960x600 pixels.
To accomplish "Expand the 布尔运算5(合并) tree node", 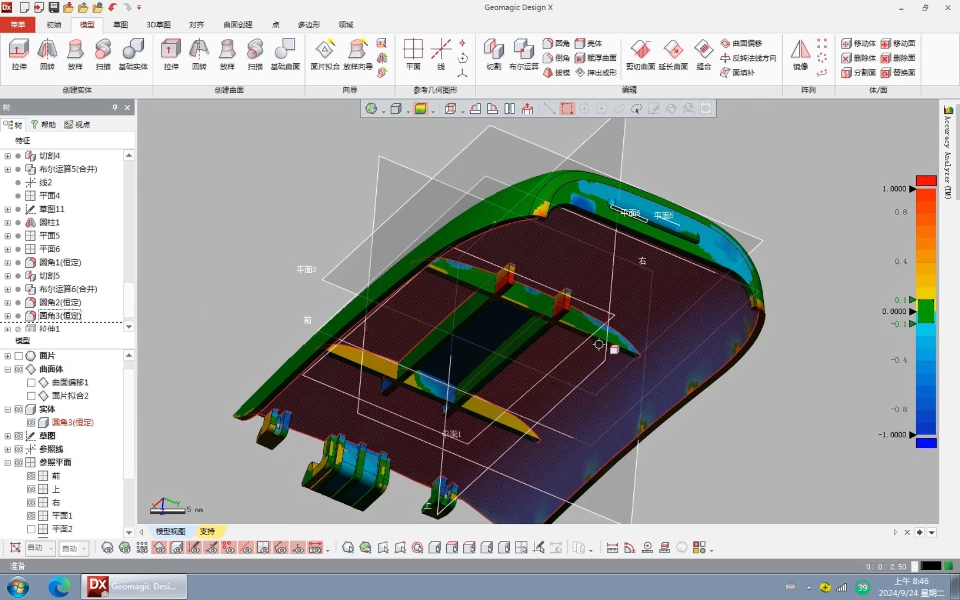I will coord(7,169).
